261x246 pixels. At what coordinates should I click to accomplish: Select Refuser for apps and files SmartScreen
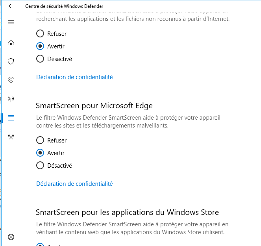click(x=51, y=33)
